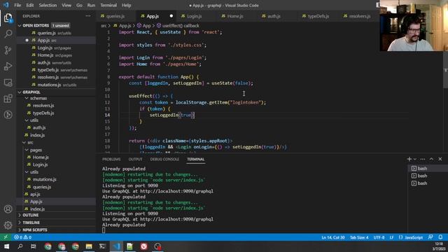
Task: Click the unsaved dot on App.js tab
Action: pos(171,16)
